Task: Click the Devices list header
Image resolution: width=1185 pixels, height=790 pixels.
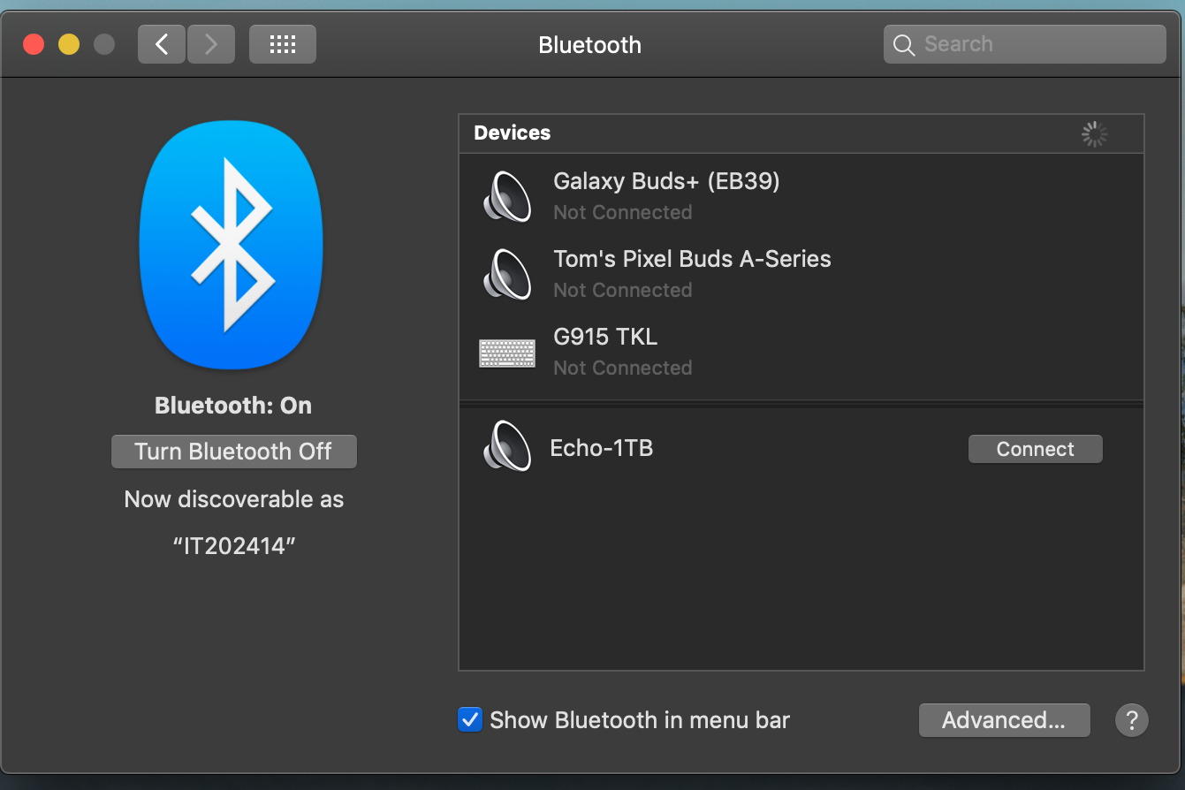Action: (801, 133)
